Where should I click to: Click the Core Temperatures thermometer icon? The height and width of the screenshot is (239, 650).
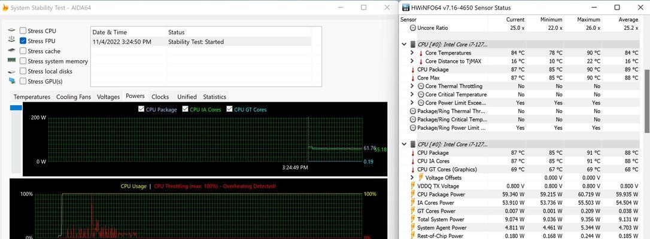(421, 53)
